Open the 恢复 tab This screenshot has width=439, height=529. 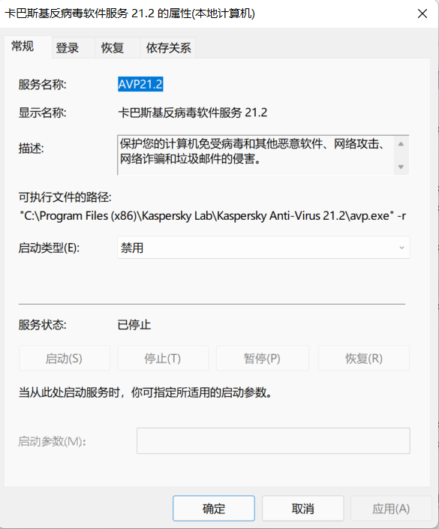tap(113, 47)
